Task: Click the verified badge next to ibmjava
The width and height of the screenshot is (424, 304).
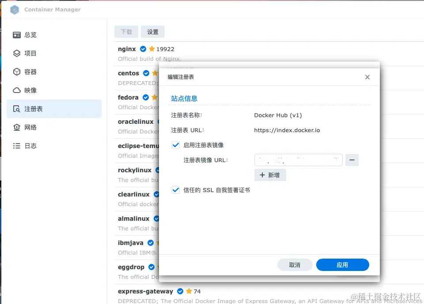Action: tap(151, 243)
